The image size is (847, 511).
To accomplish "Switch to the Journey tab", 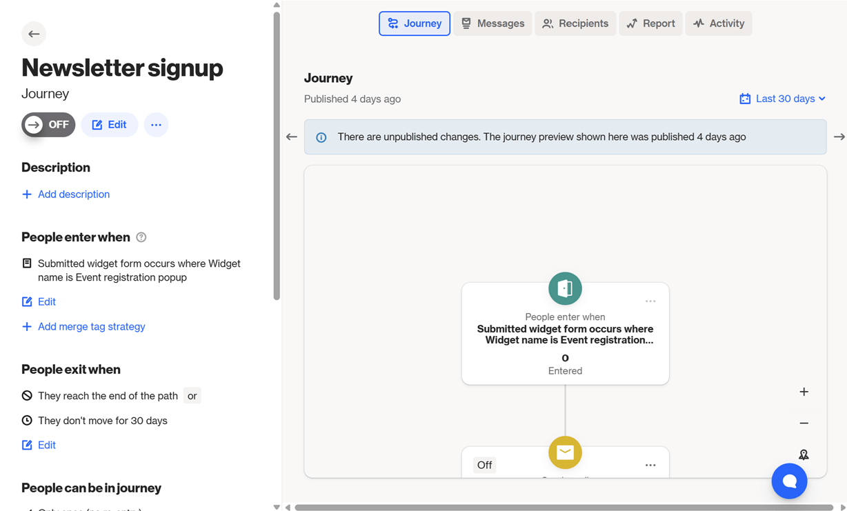I will (415, 23).
